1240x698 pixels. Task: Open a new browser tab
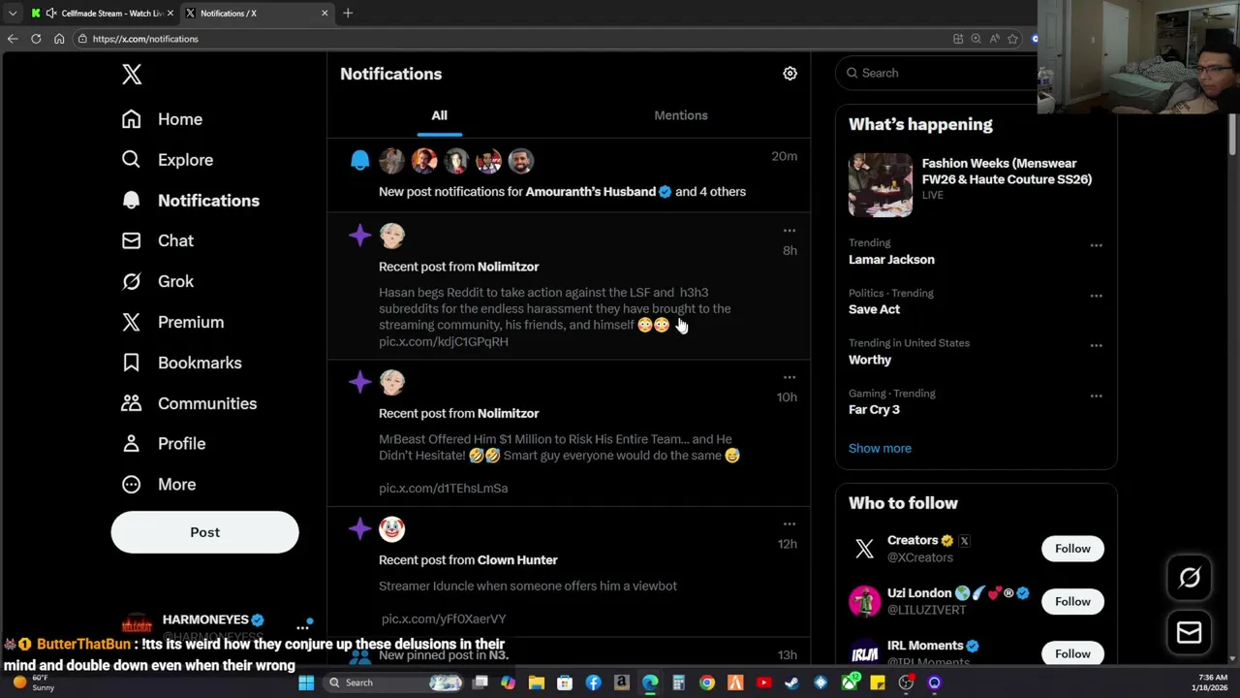348,14
